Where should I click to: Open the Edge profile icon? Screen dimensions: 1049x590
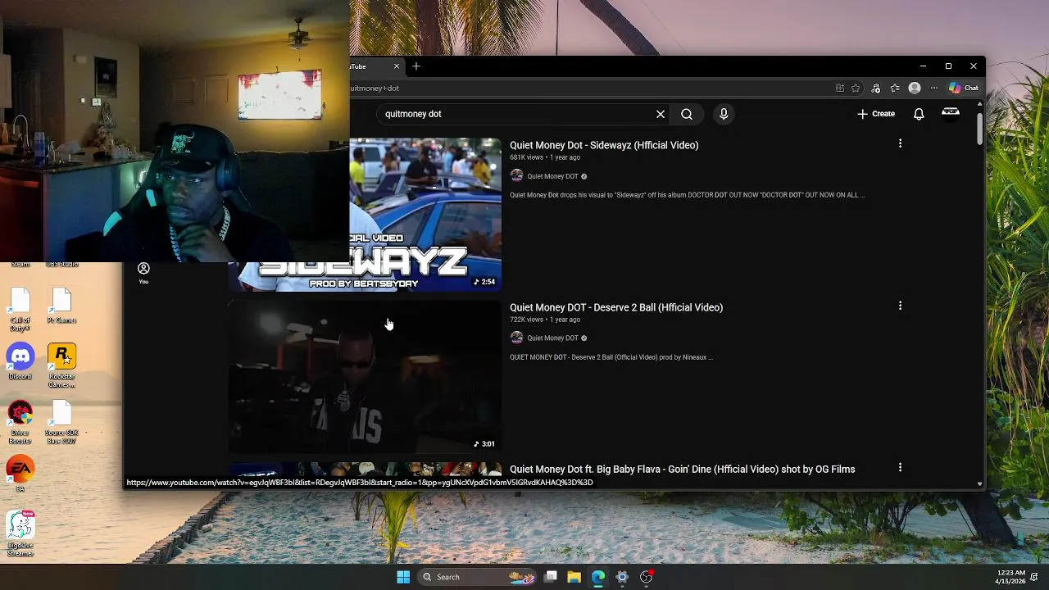coord(915,88)
